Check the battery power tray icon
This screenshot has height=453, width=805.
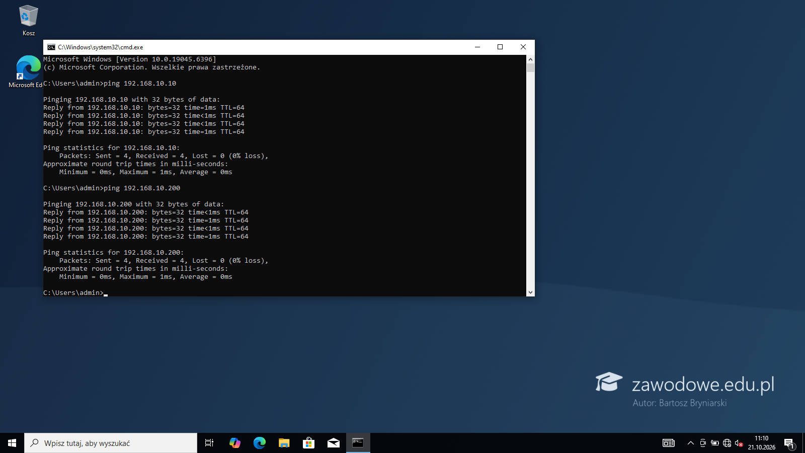coord(714,443)
